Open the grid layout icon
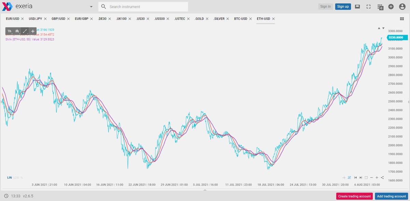The width and height of the screenshot is (410, 201). 401,19
